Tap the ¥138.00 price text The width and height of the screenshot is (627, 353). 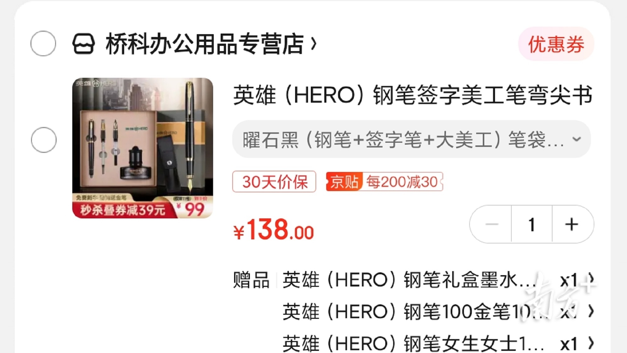point(273,230)
